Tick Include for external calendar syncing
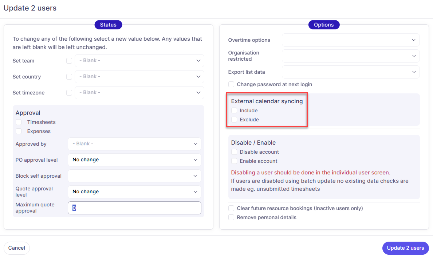Viewport: 433px width, 258px height. (x=234, y=110)
